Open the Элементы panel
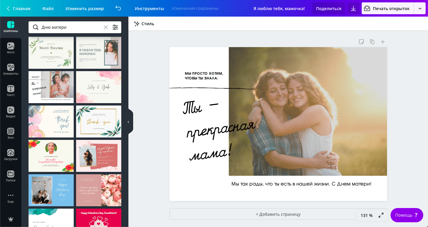Viewport: 428px width, 227px height. (x=11, y=69)
